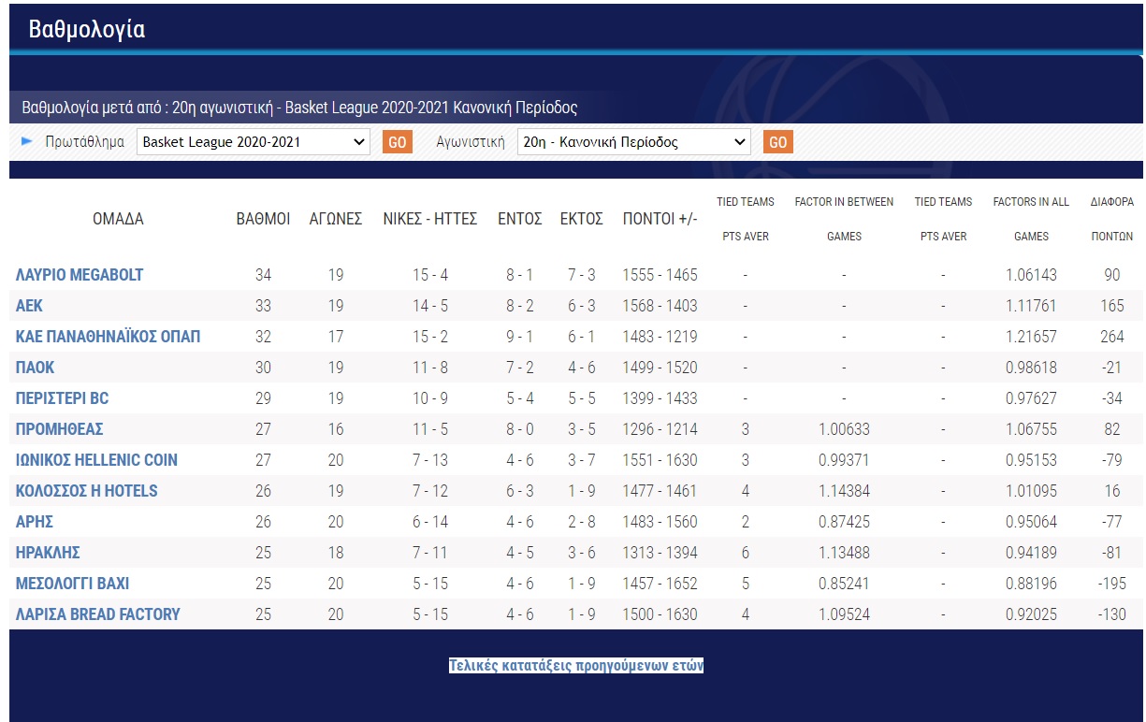Viewport: 1146px width, 722px height.
Task: Click the 6 - 14 record of ΑΡΗΣ
Action: coord(430,522)
